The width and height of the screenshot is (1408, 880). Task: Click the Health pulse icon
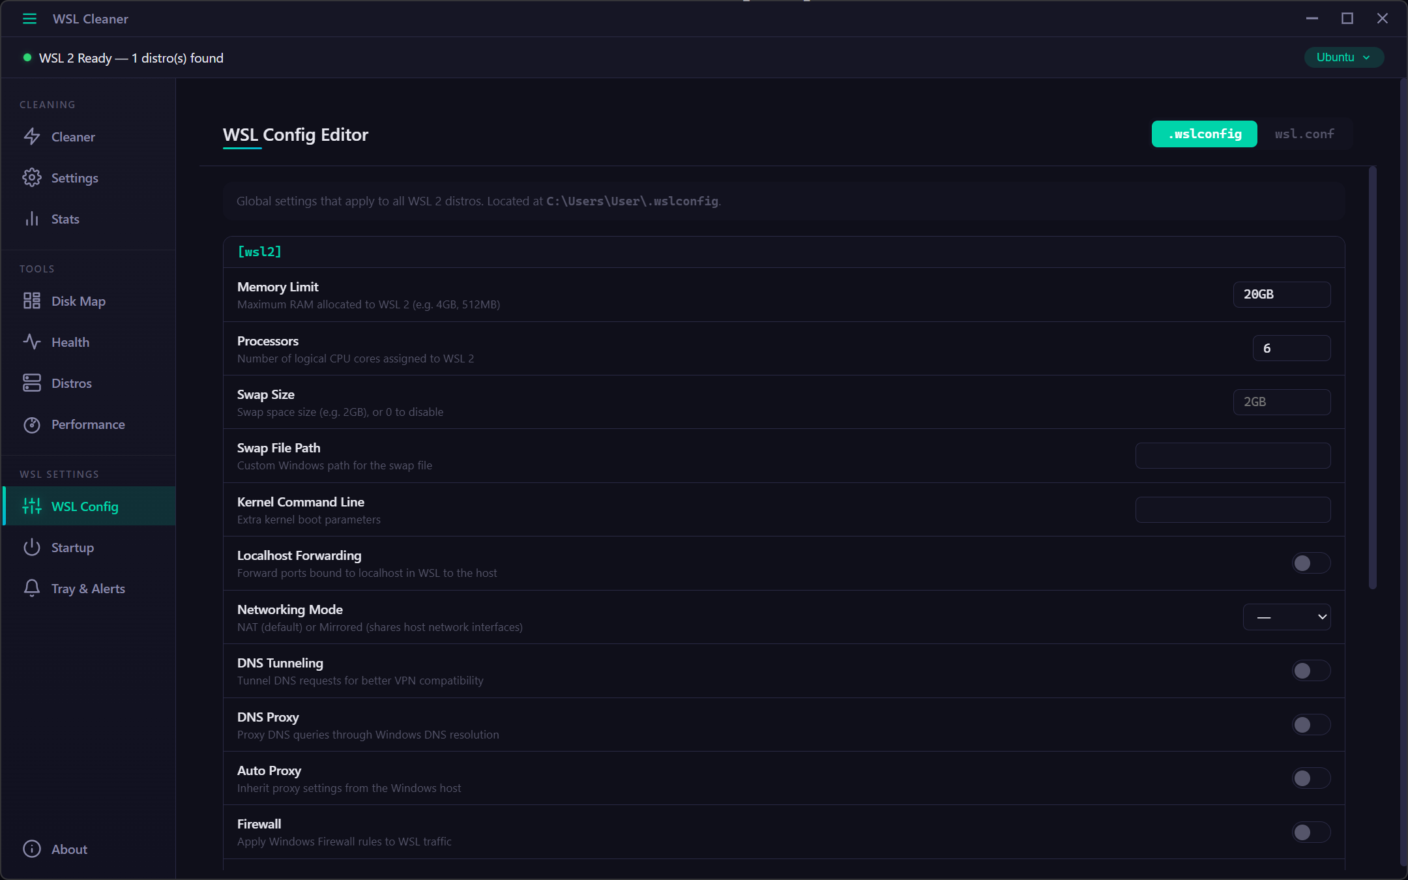click(32, 342)
